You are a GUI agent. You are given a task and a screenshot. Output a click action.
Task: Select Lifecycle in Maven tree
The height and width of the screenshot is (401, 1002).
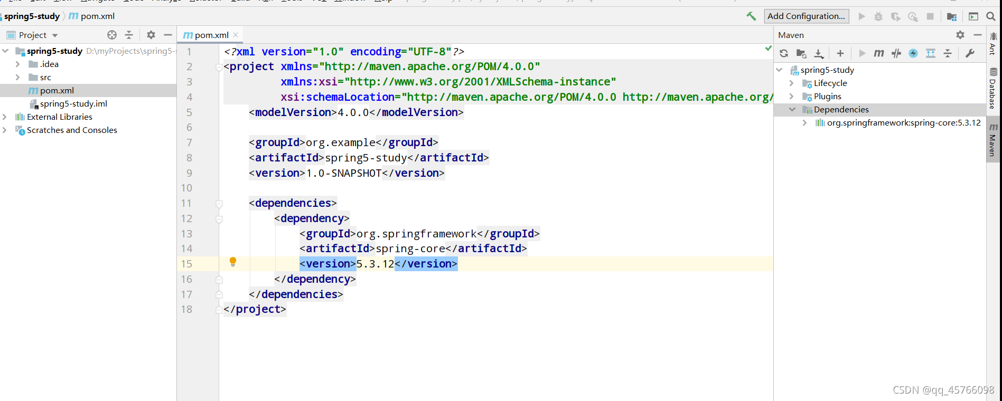point(830,83)
